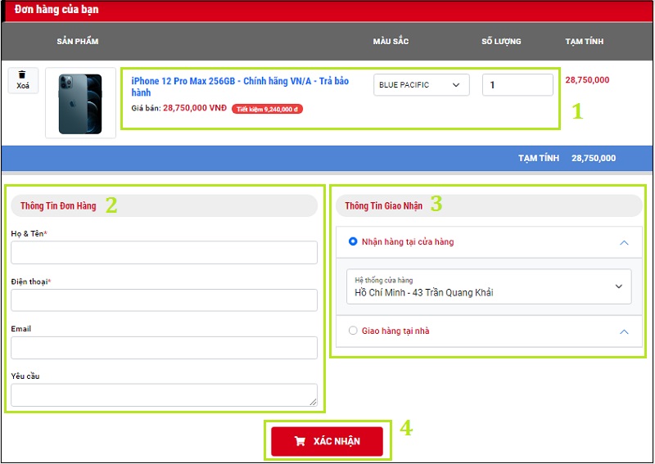Click the quantity input field
The height and width of the screenshot is (464, 655).
517,85
